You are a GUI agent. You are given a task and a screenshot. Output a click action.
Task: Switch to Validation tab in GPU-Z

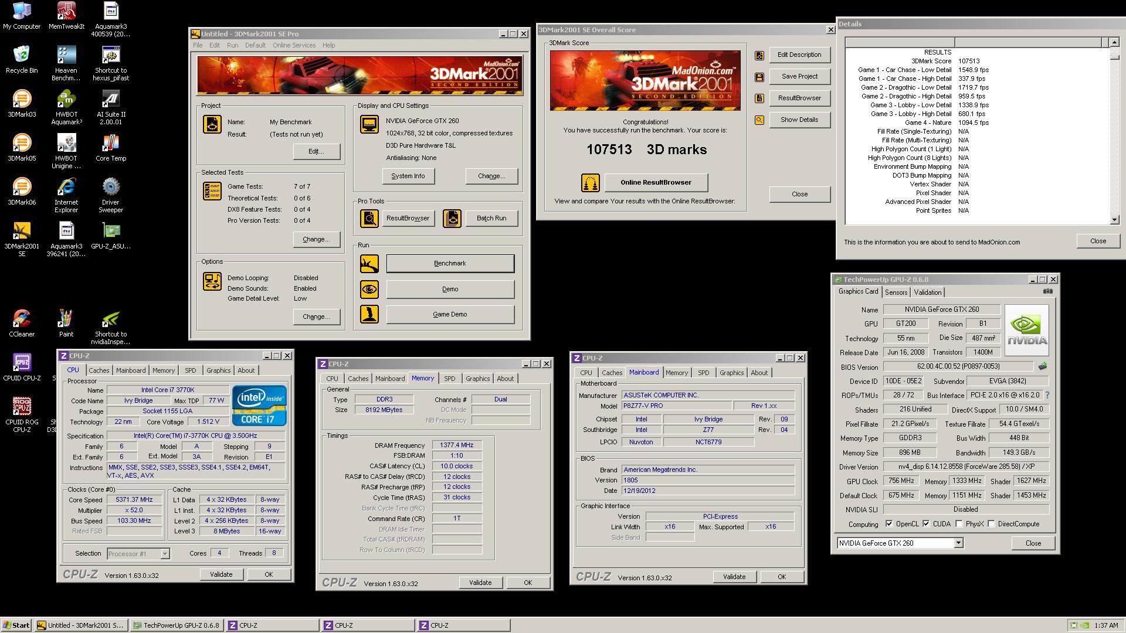coord(927,292)
